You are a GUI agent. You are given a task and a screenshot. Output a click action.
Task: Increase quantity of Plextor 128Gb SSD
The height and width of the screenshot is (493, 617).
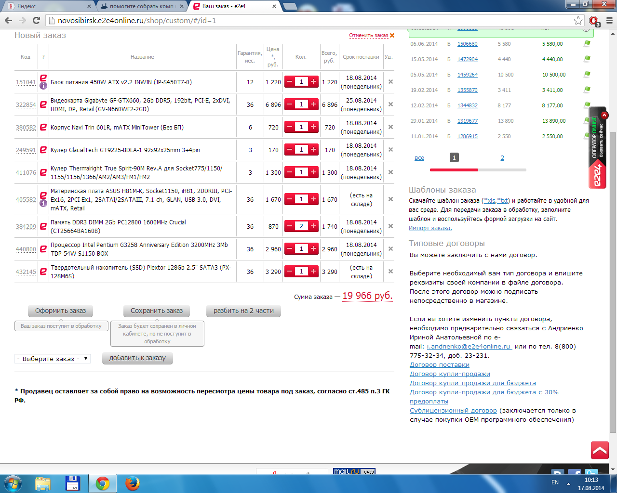click(x=313, y=272)
